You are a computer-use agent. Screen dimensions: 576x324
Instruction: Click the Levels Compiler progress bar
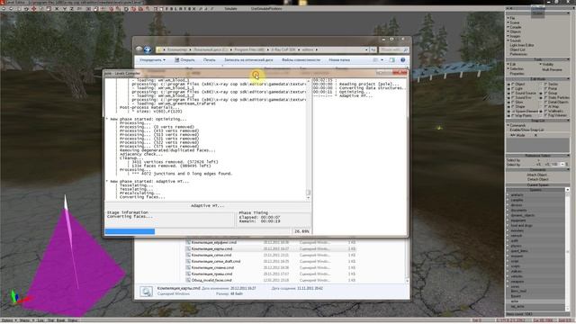(198, 231)
